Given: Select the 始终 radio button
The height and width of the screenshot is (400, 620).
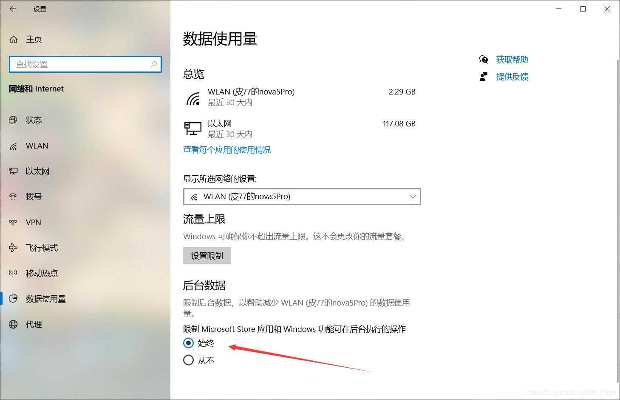Looking at the screenshot, I should coord(188,343).
